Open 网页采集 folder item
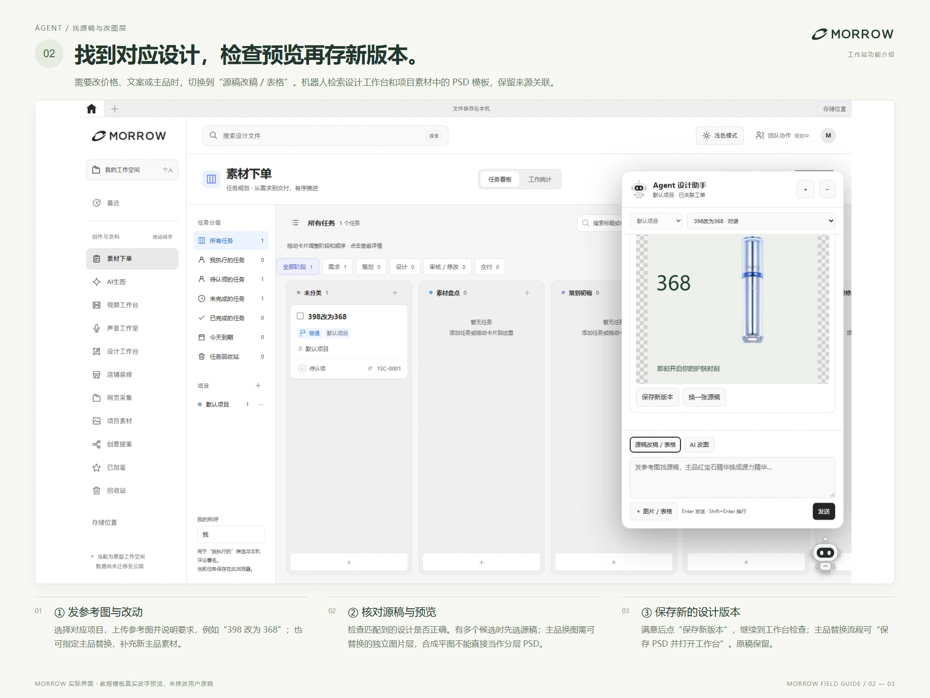 tap(132, 398)
